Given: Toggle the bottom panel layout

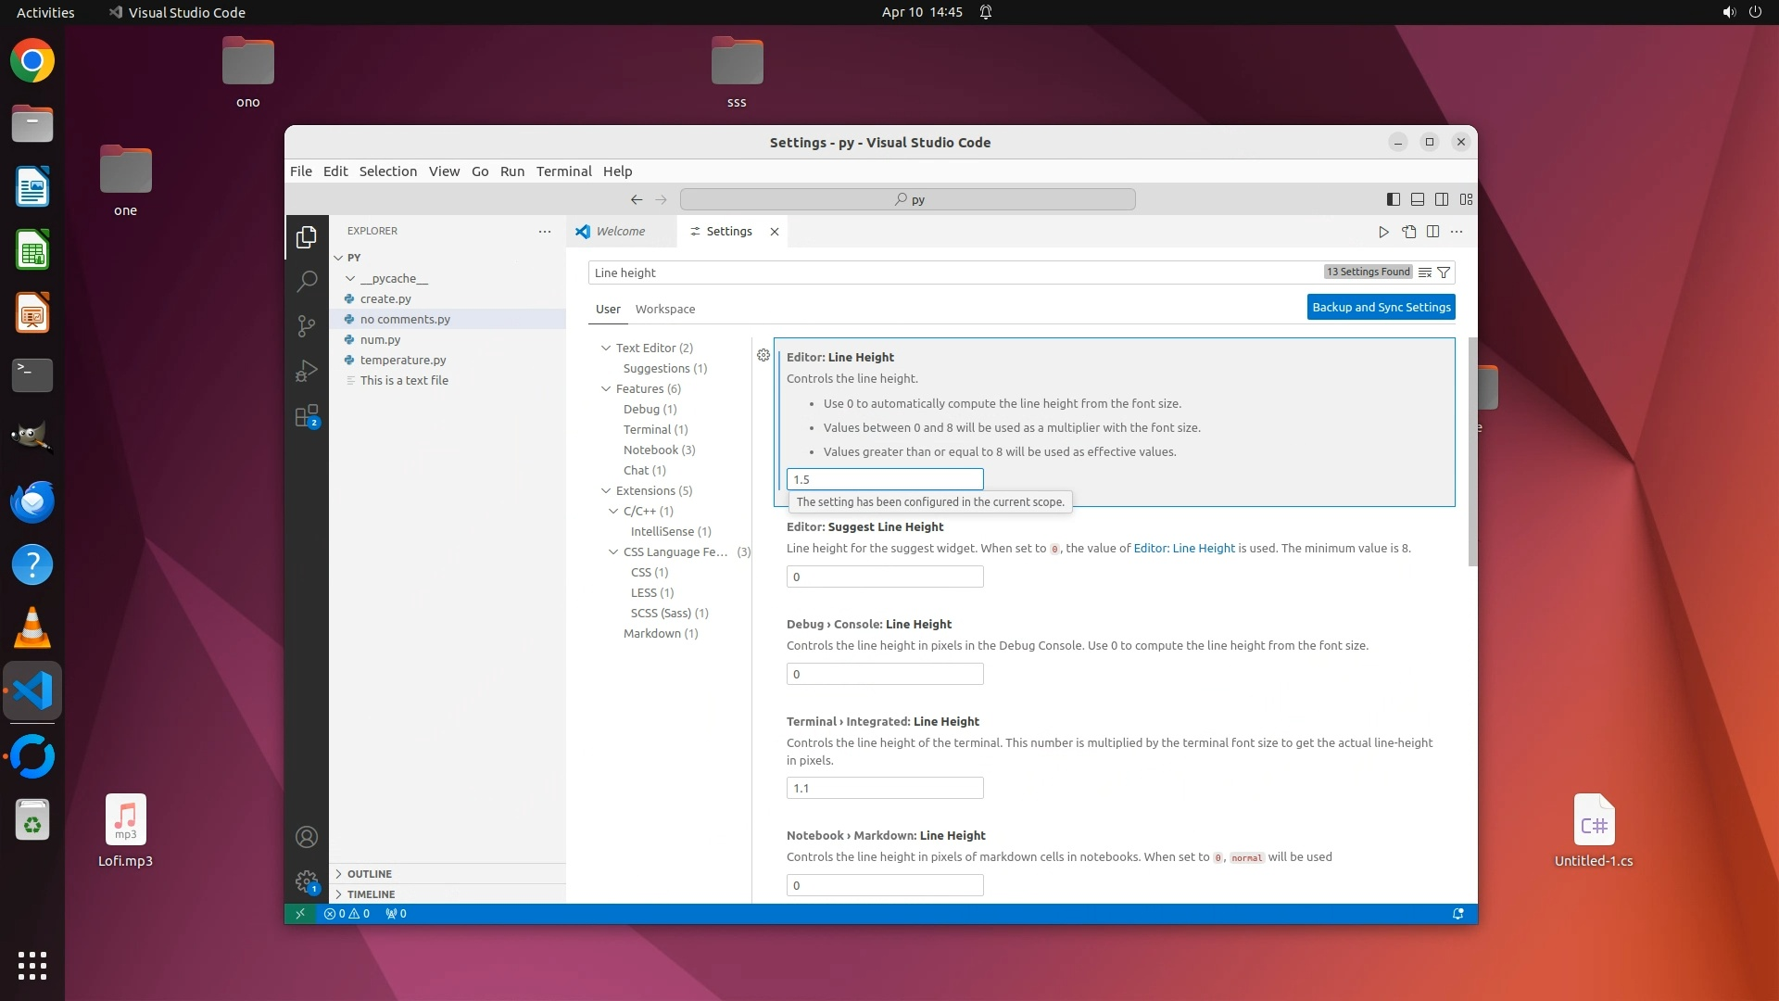Looking at the screenshot, I should pos(1417,199).
